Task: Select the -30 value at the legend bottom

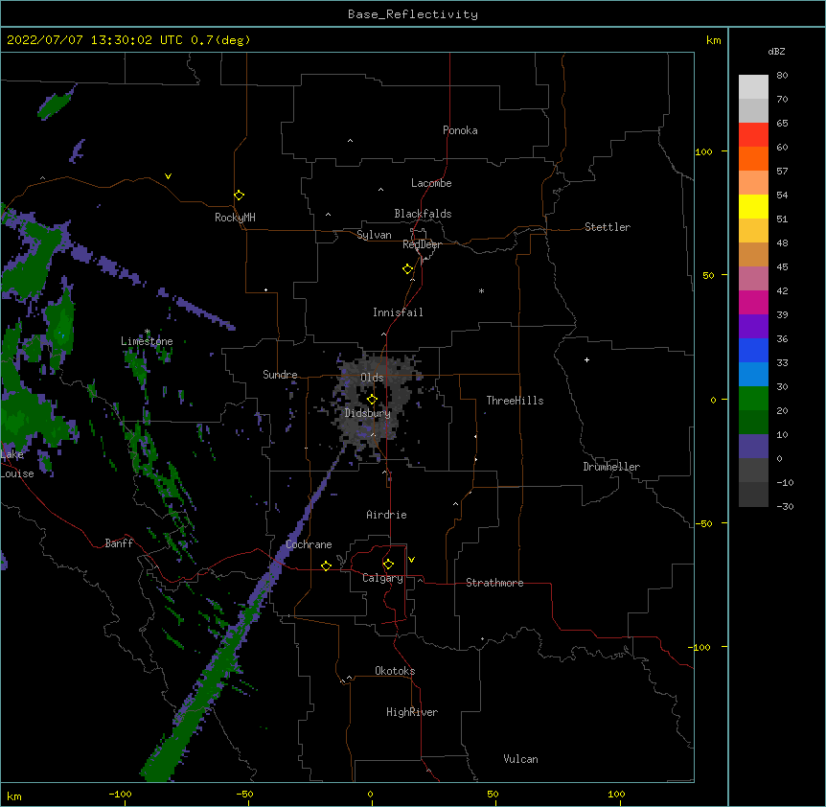Action: [785, 506]
